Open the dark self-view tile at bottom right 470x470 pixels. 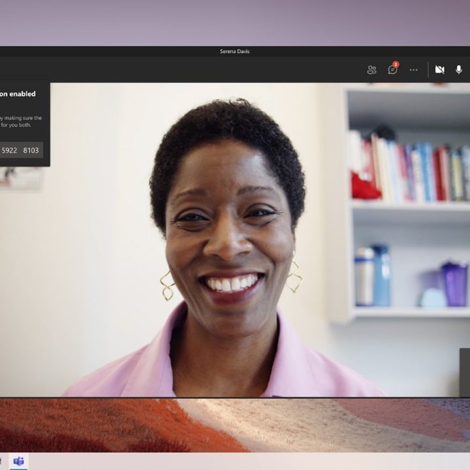click(x=465, y=372)
